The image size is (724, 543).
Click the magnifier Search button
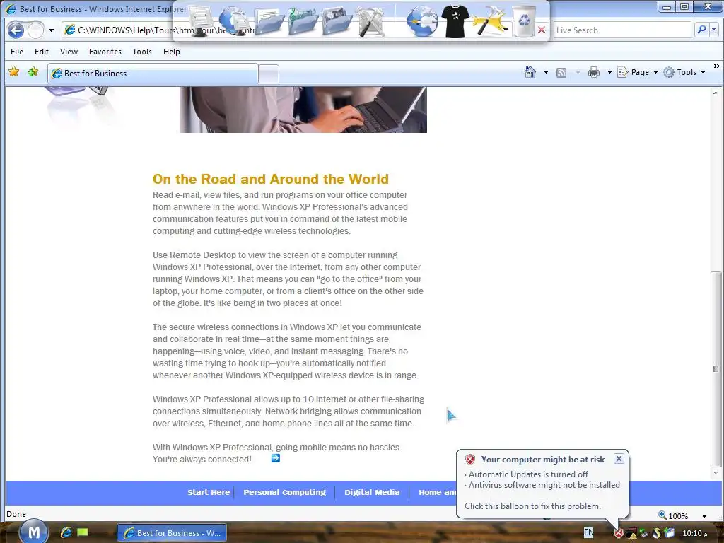point(701,30)
